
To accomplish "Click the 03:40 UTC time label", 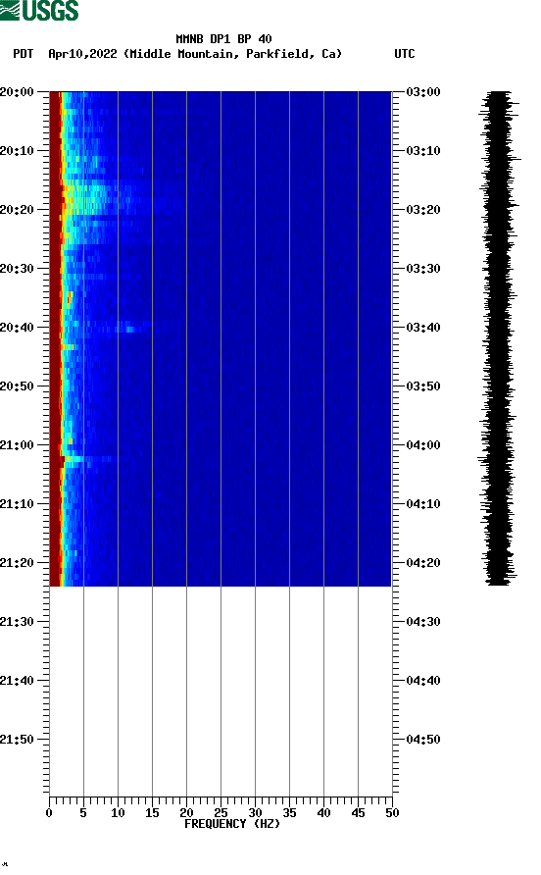I will point(423,327).
